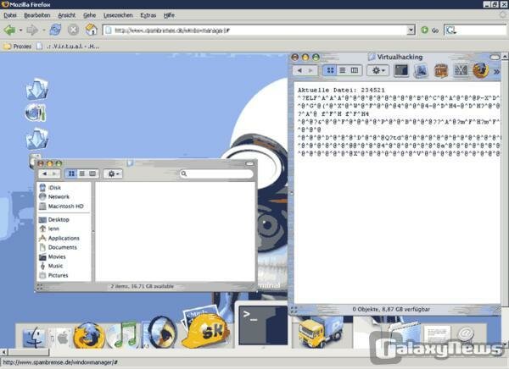
Task: Expand the URL bar dropdown
Action: 411,30
